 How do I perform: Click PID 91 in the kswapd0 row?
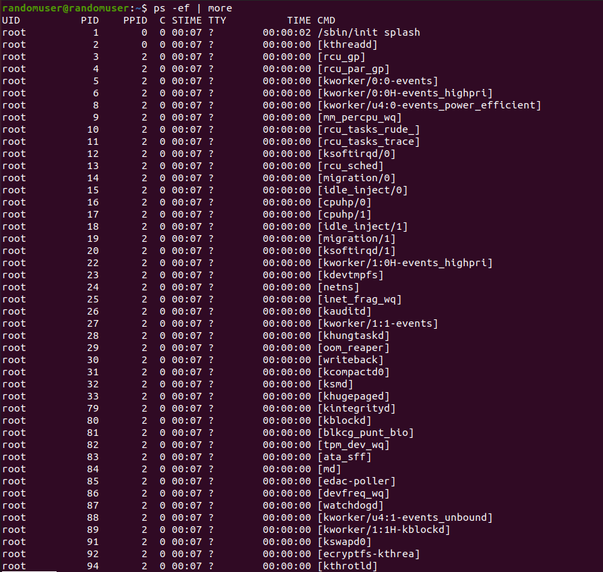pyautogui.click(x=93, y=541)
